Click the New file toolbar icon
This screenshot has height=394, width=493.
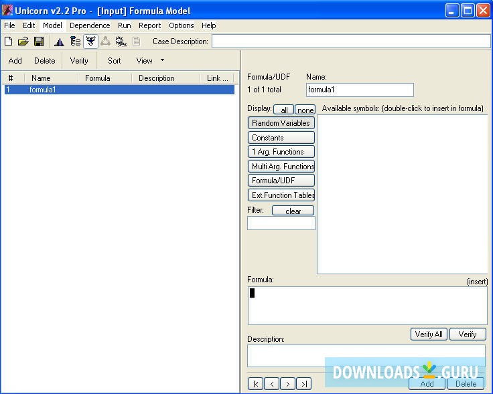9,41
